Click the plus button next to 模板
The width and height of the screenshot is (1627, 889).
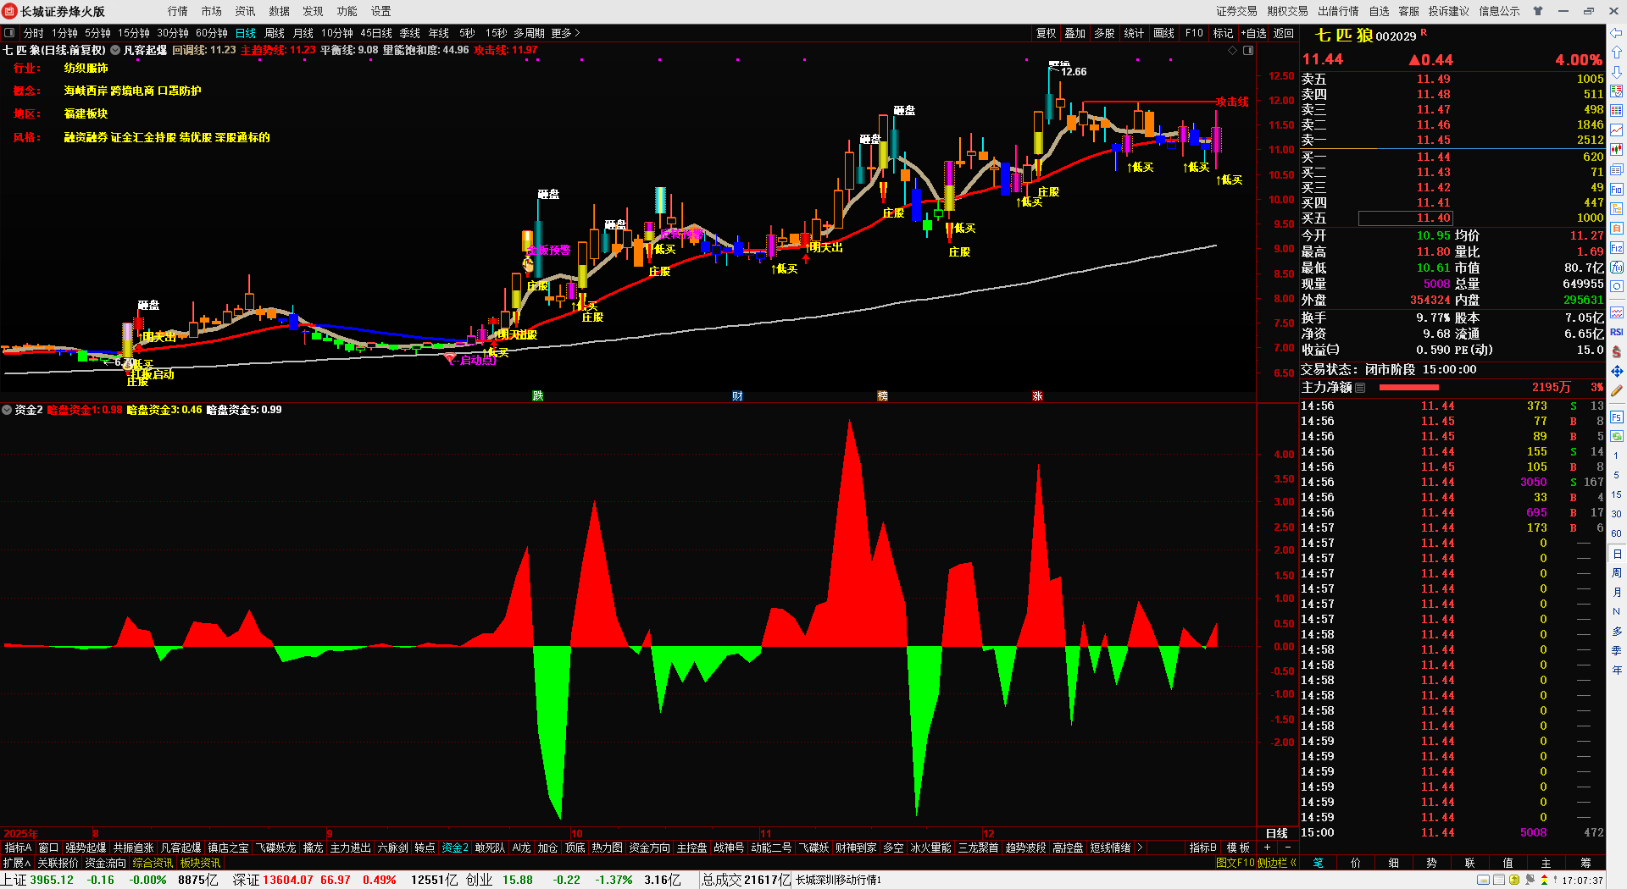coord(1268,848)
